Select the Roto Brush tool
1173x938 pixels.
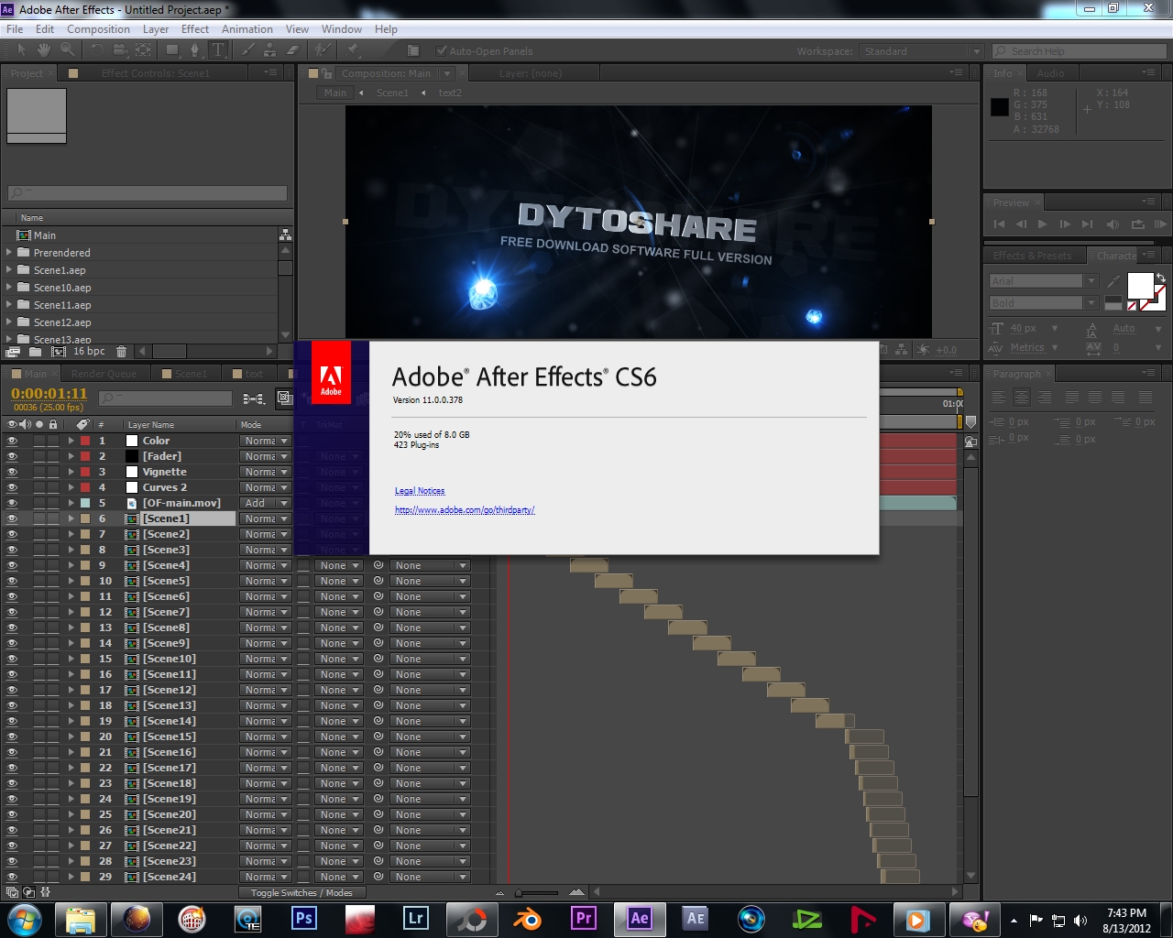(x=323, y=49)
